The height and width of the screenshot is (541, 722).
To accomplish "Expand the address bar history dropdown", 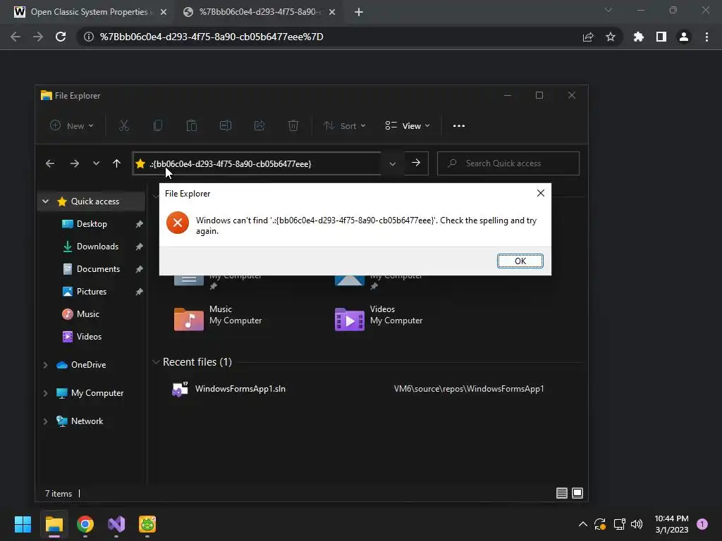I will [x=392, y=163].
